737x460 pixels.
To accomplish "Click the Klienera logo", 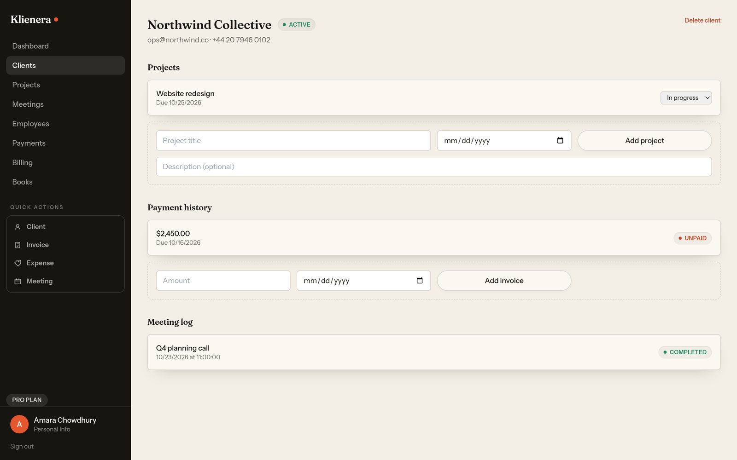I will tap(34, 19).
